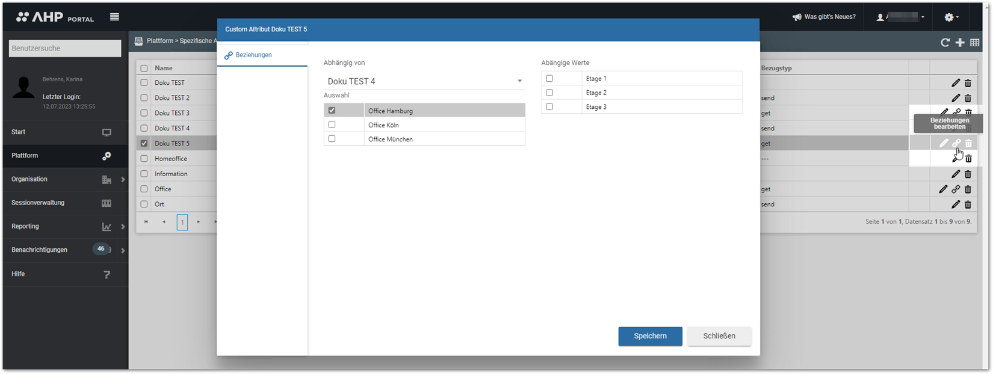The width and height of the screenshot is (993, 374).
Task: Click the Doku TEST 3 row name
Action: coord(172,113)
